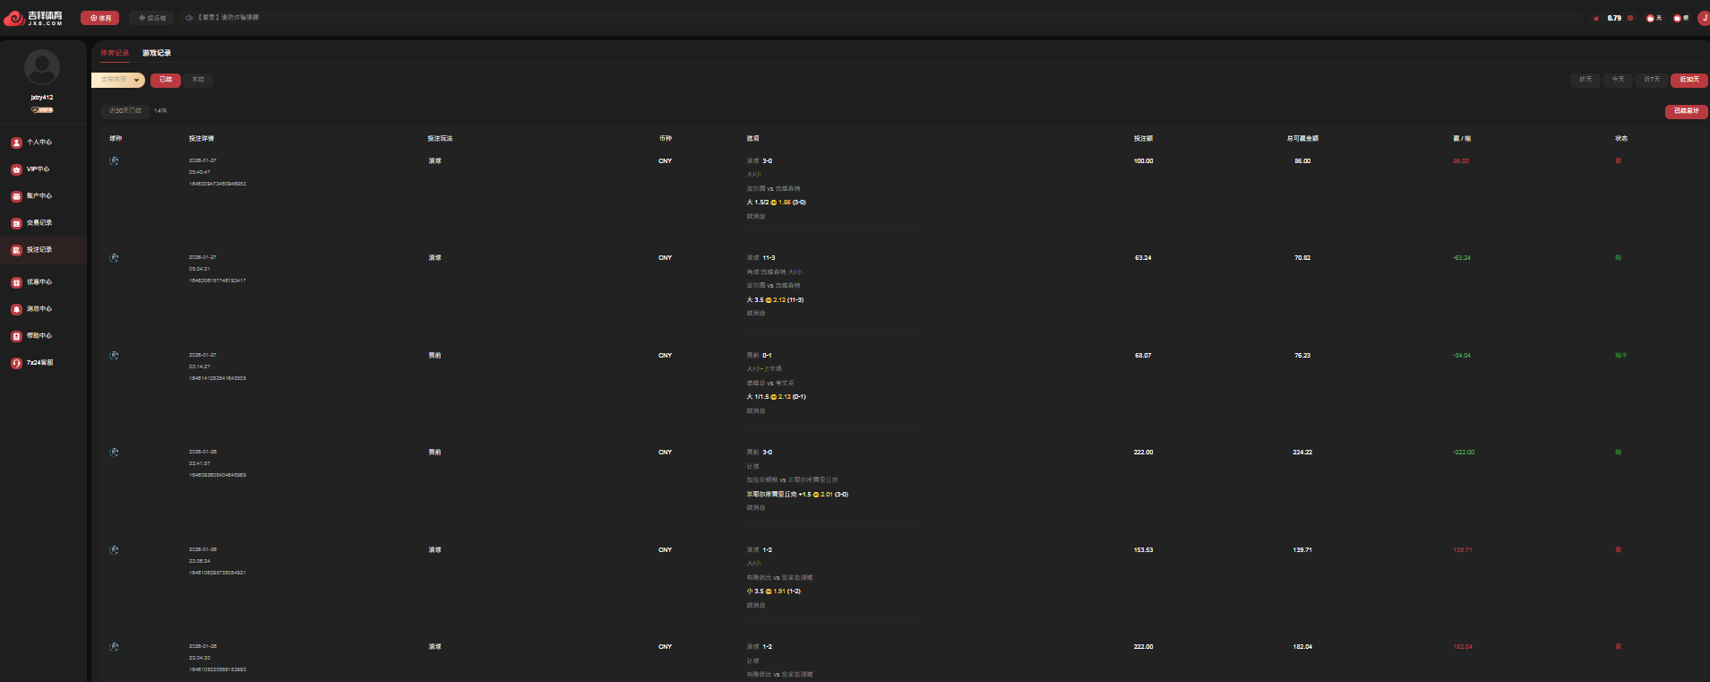
Task: Open VIP中心 via its crown icon
Action: 16,169
